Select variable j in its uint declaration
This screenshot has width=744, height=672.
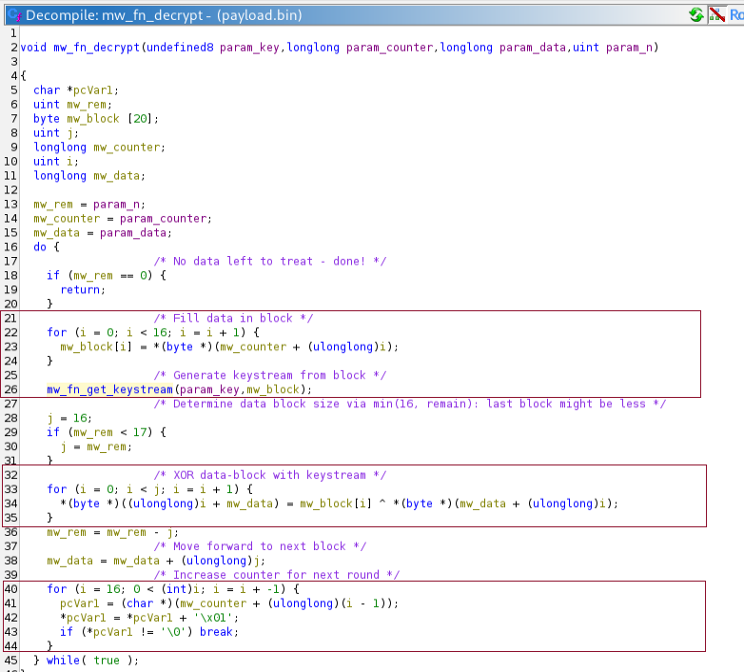coord(69,133)
